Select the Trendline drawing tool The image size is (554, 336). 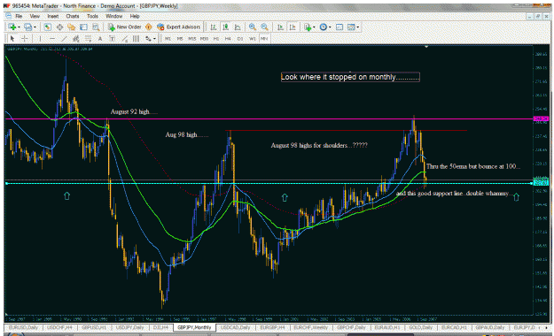tap(64, 39)
